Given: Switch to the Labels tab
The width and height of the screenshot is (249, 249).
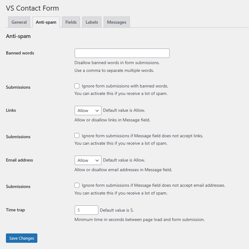Looking at the screenshot, I should click(92, 22).
